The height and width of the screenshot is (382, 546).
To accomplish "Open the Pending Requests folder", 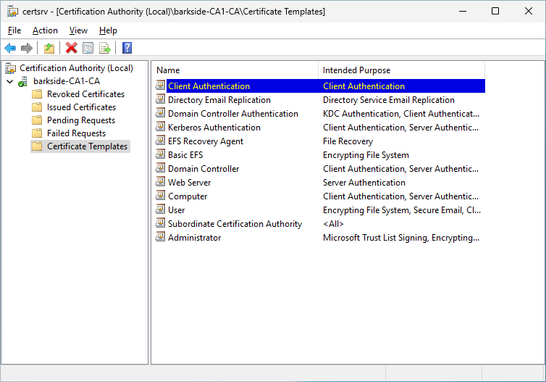I will (81, 120).
